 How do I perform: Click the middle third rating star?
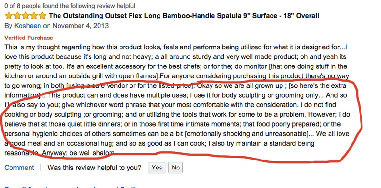click(26, 16)
